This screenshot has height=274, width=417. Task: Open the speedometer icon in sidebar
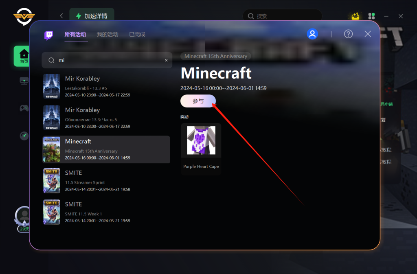pyautogui.click(x=24, y=136)
